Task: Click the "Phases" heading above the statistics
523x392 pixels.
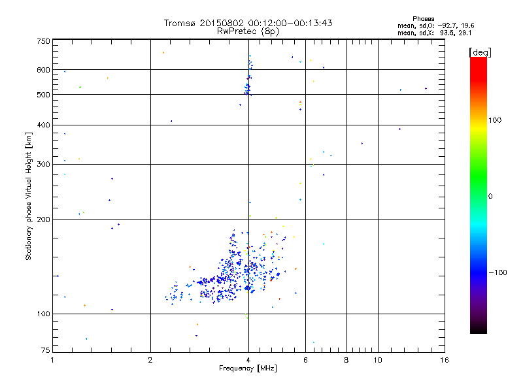Action: tap(423, 19)
